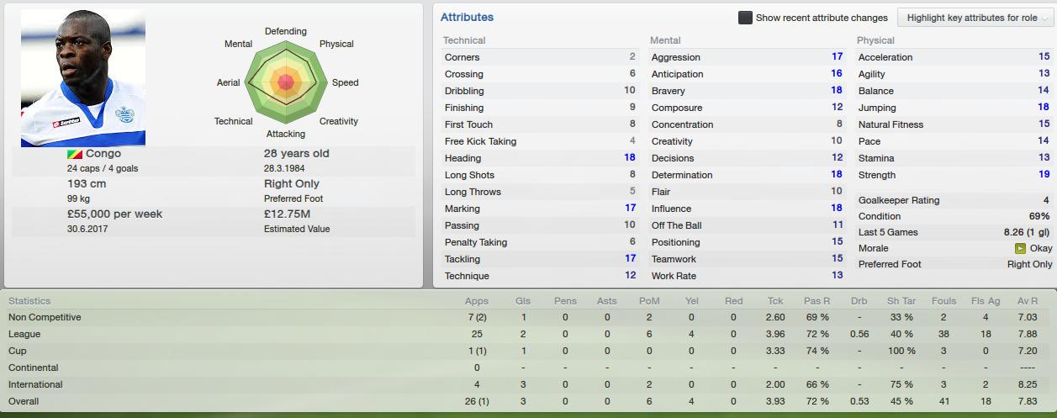
Task: Select the International statistics row
Action: [x=528, y=384]
